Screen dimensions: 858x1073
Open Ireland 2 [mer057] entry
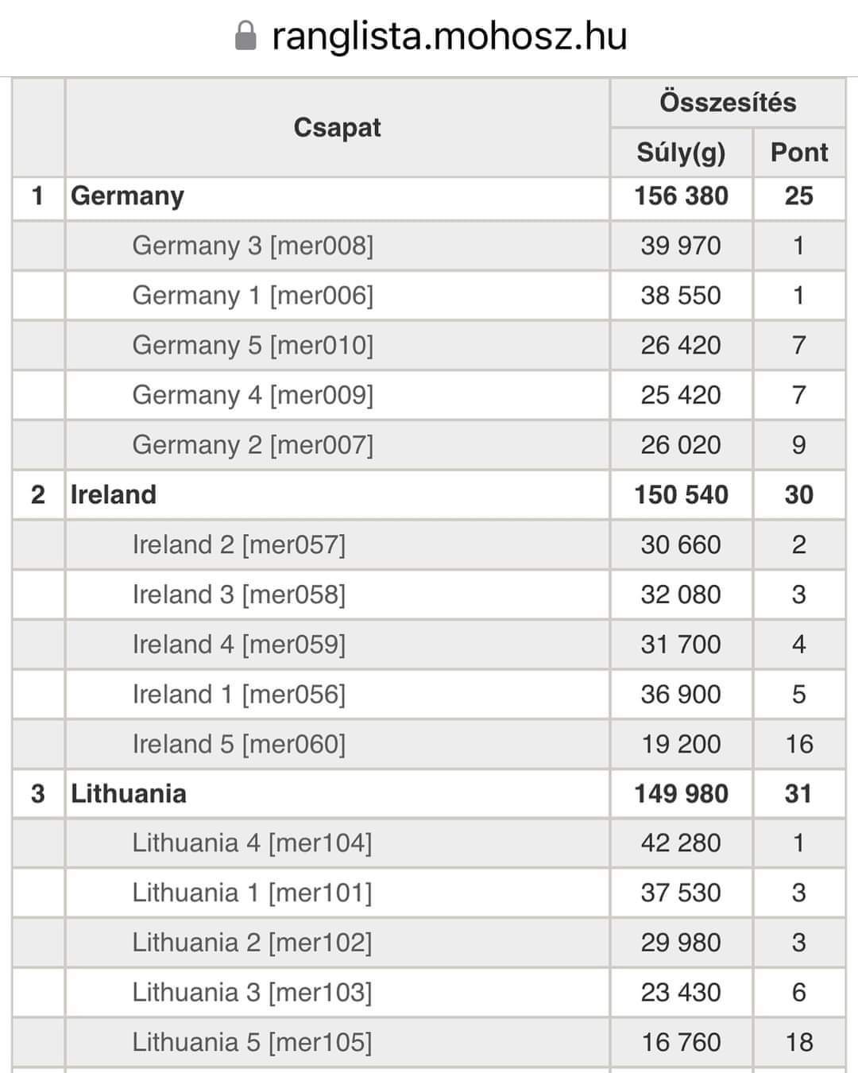pyautogui.click(x=239, y=544)
